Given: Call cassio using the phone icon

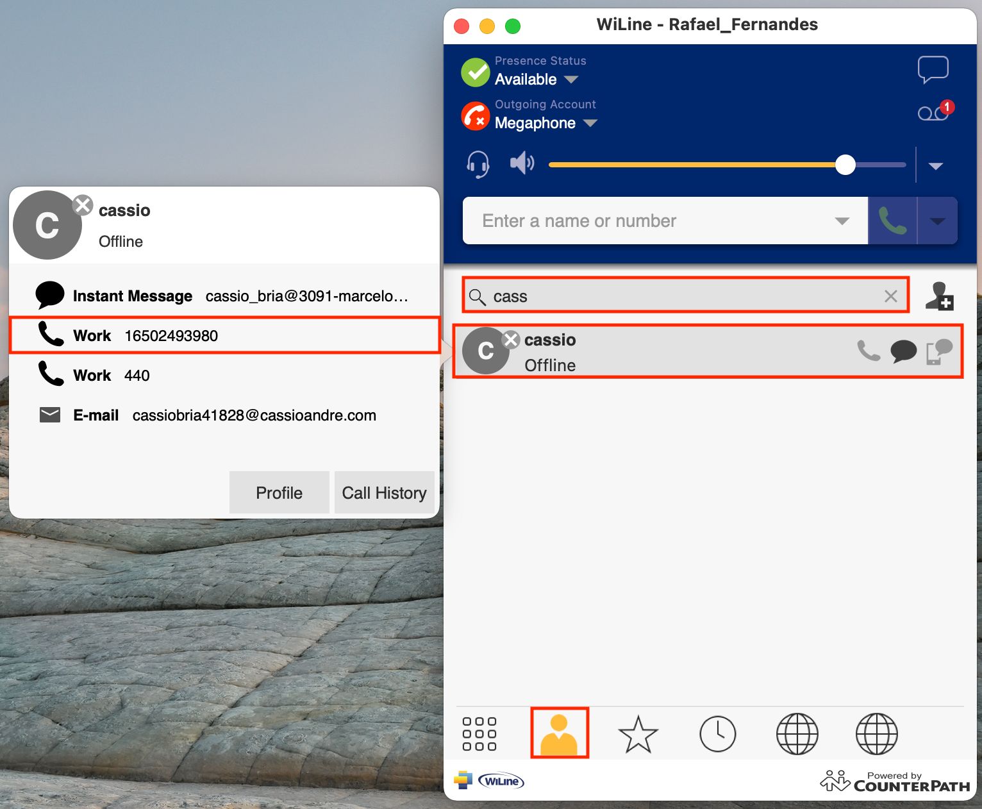Looking at the screenshot, I should click(x=869, y=351).
